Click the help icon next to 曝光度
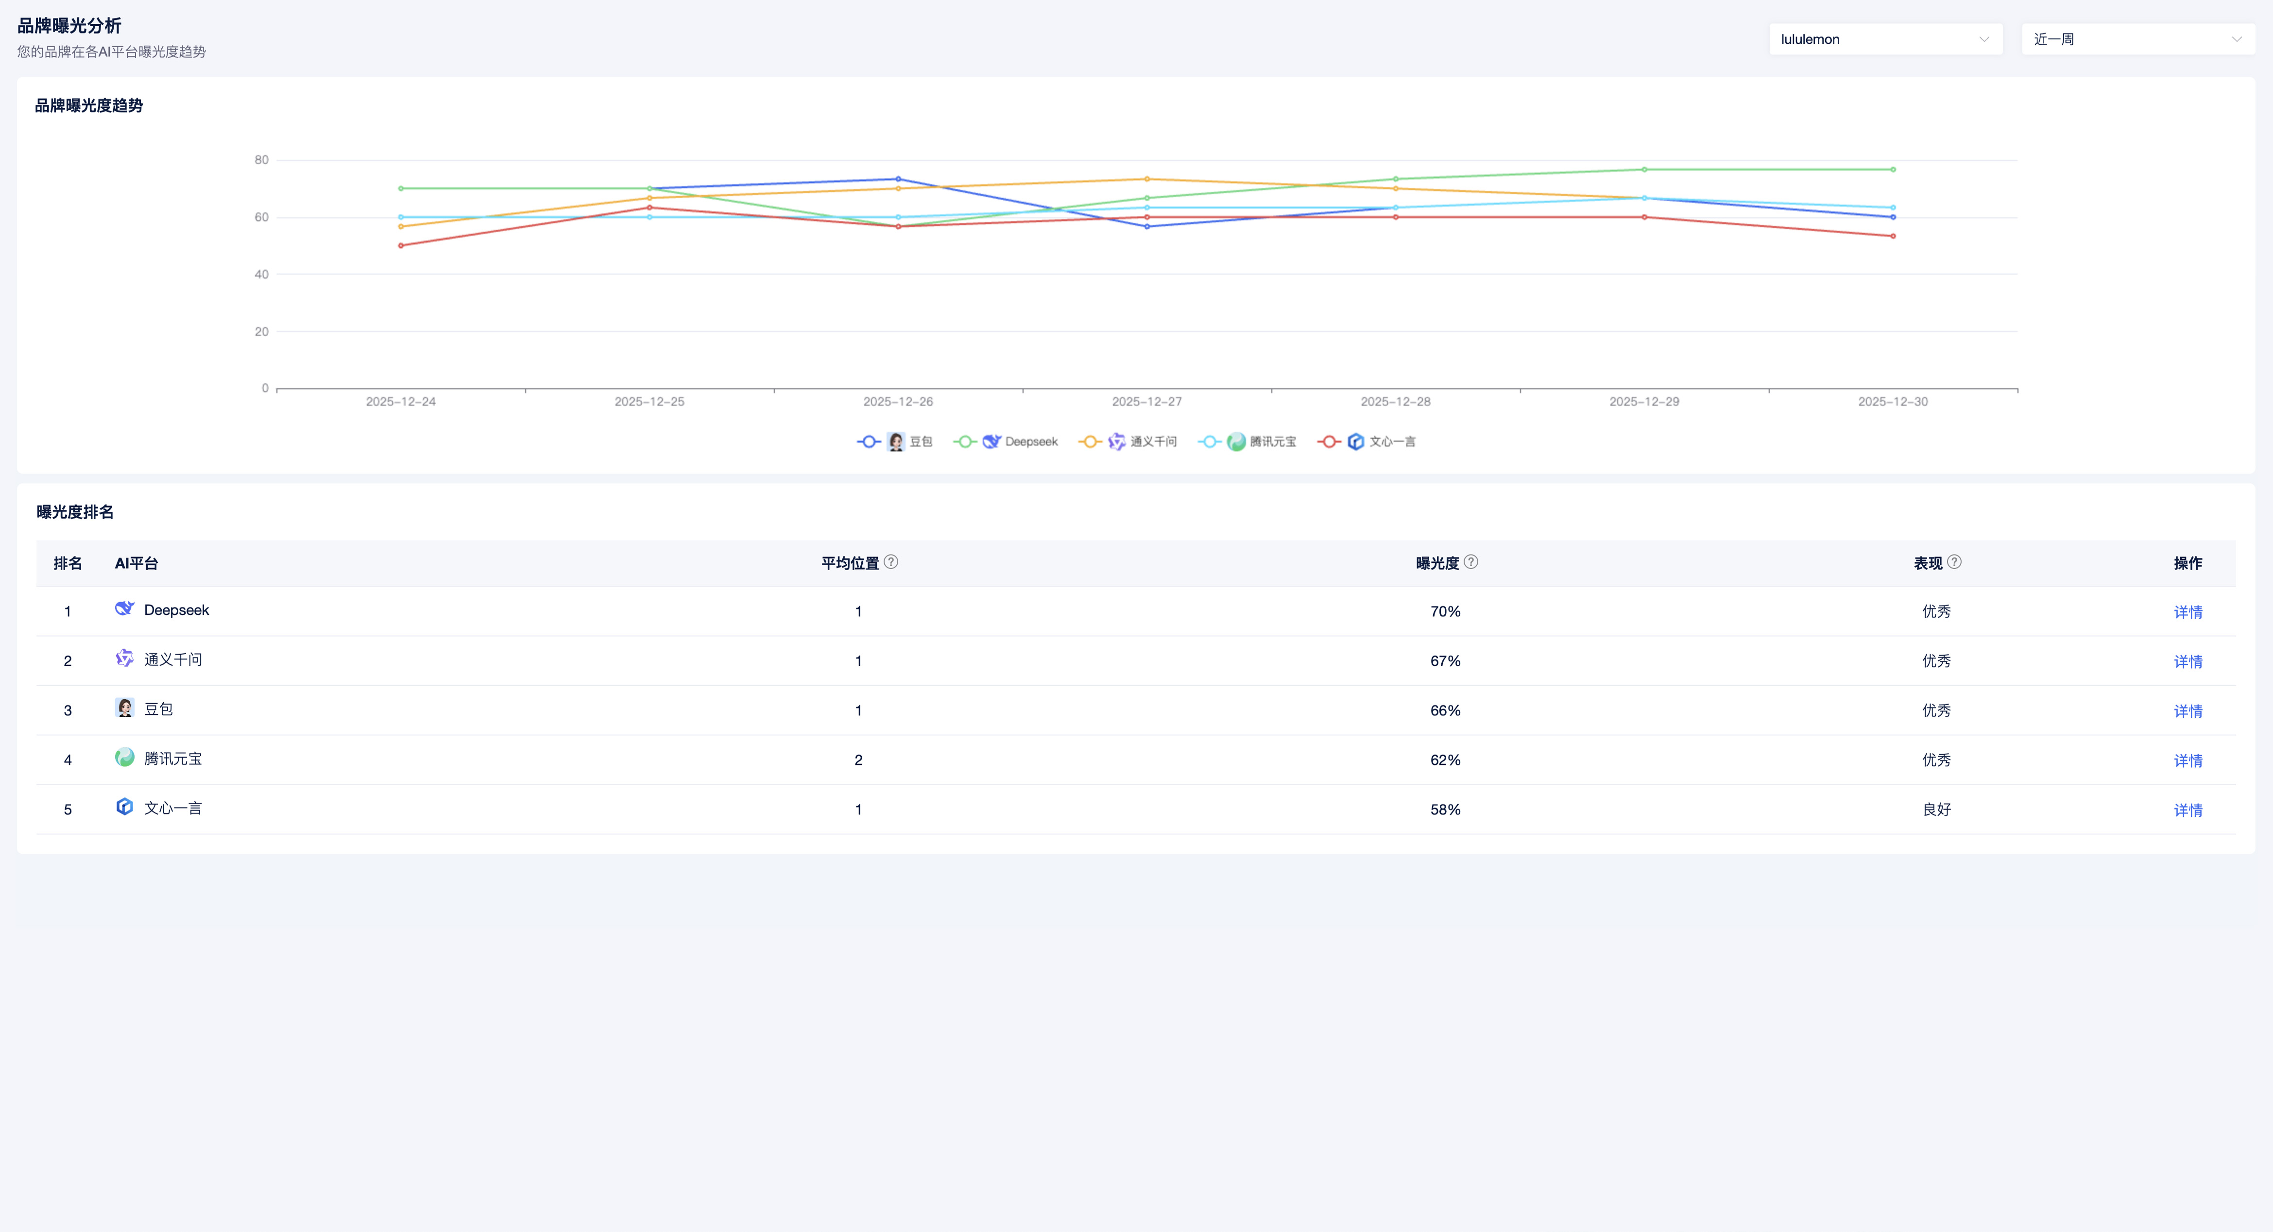This screenshot has height=1232, width=2273. click(1471, 562)
